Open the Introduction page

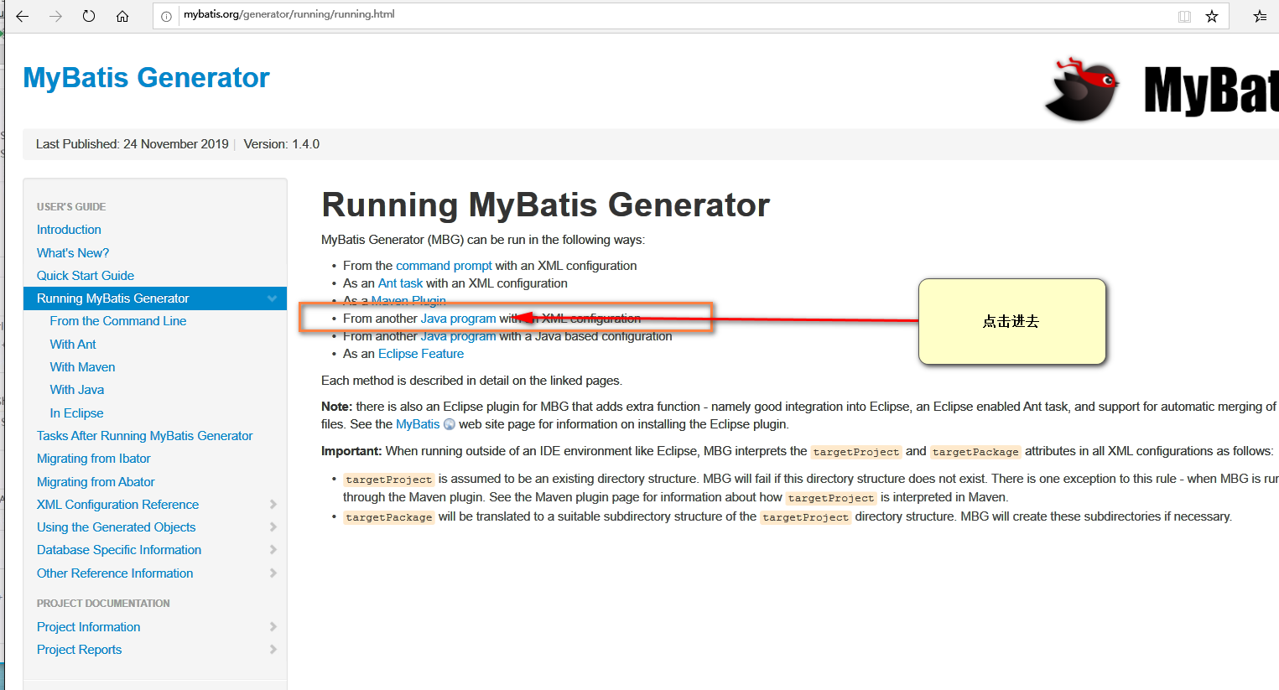point(69,230)
